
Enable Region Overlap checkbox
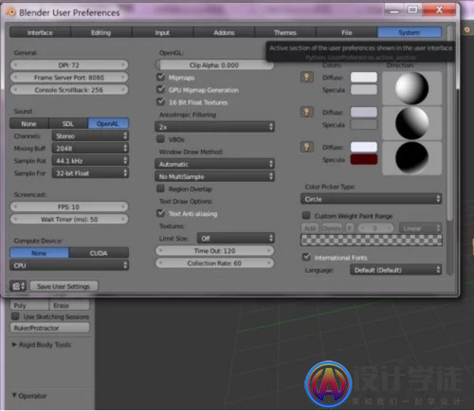point(161,189)
